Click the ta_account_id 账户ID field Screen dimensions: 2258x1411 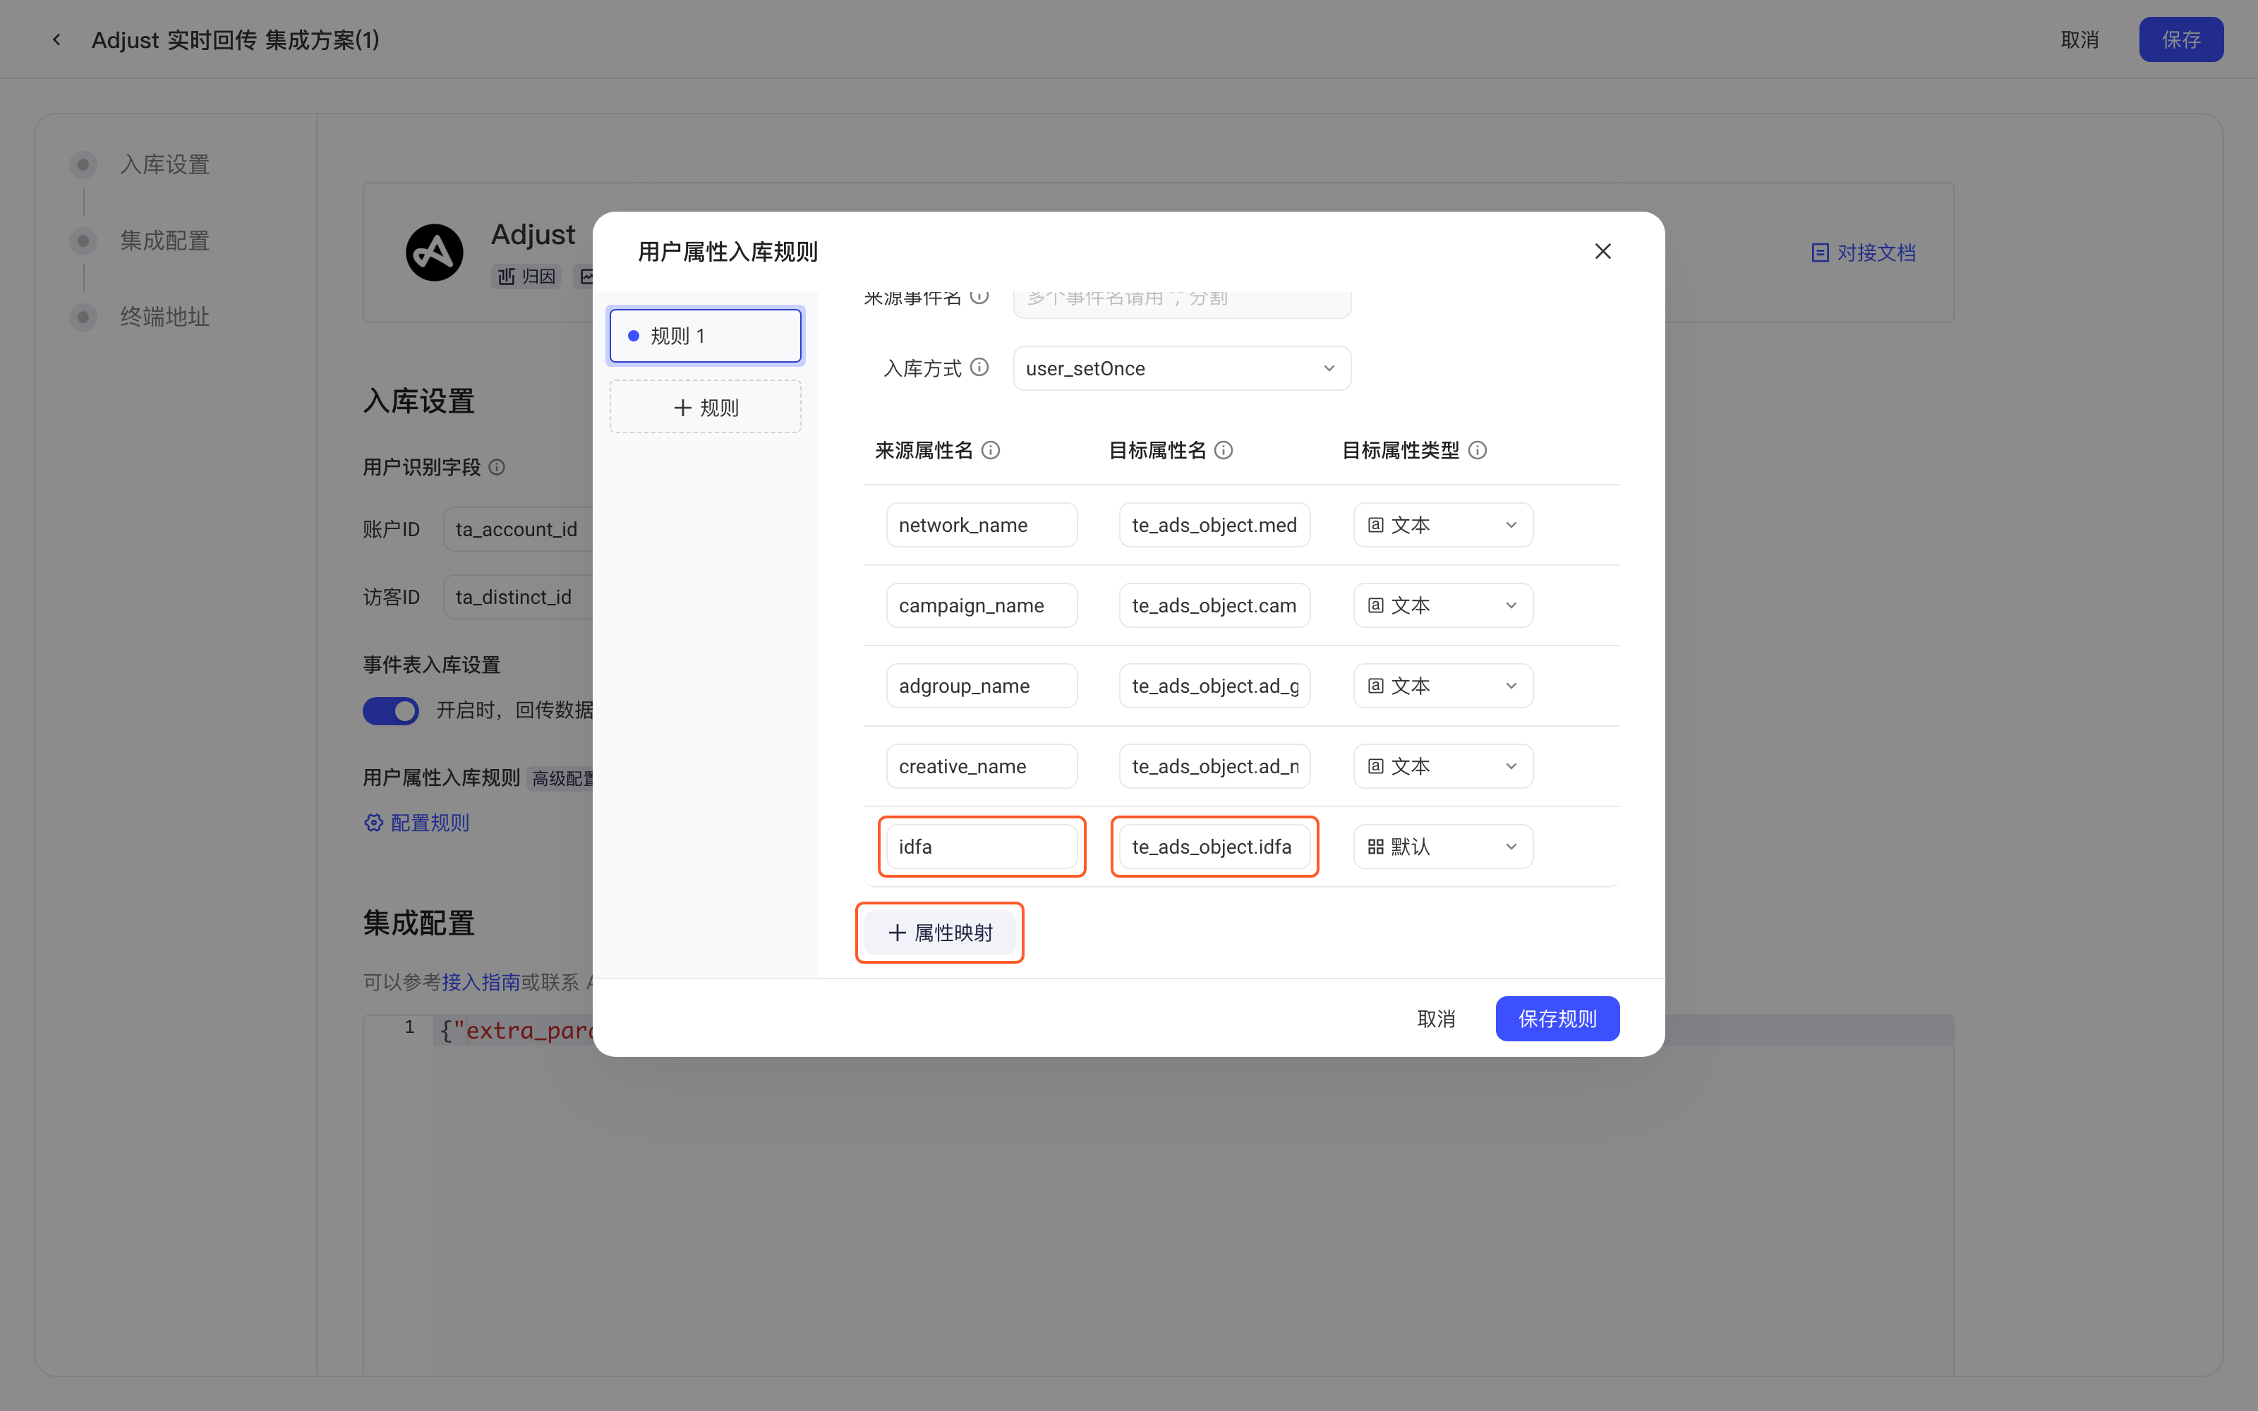tap(519, 529)
